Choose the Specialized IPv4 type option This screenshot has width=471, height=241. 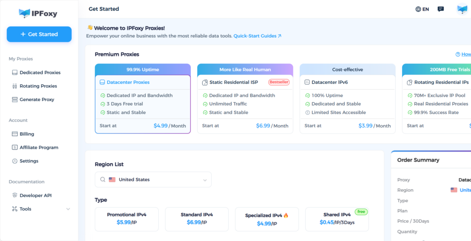click(267, 219)
